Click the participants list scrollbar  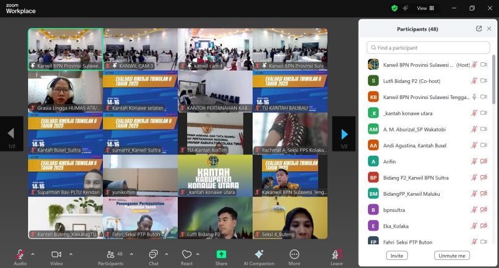[x=494, y=81]
